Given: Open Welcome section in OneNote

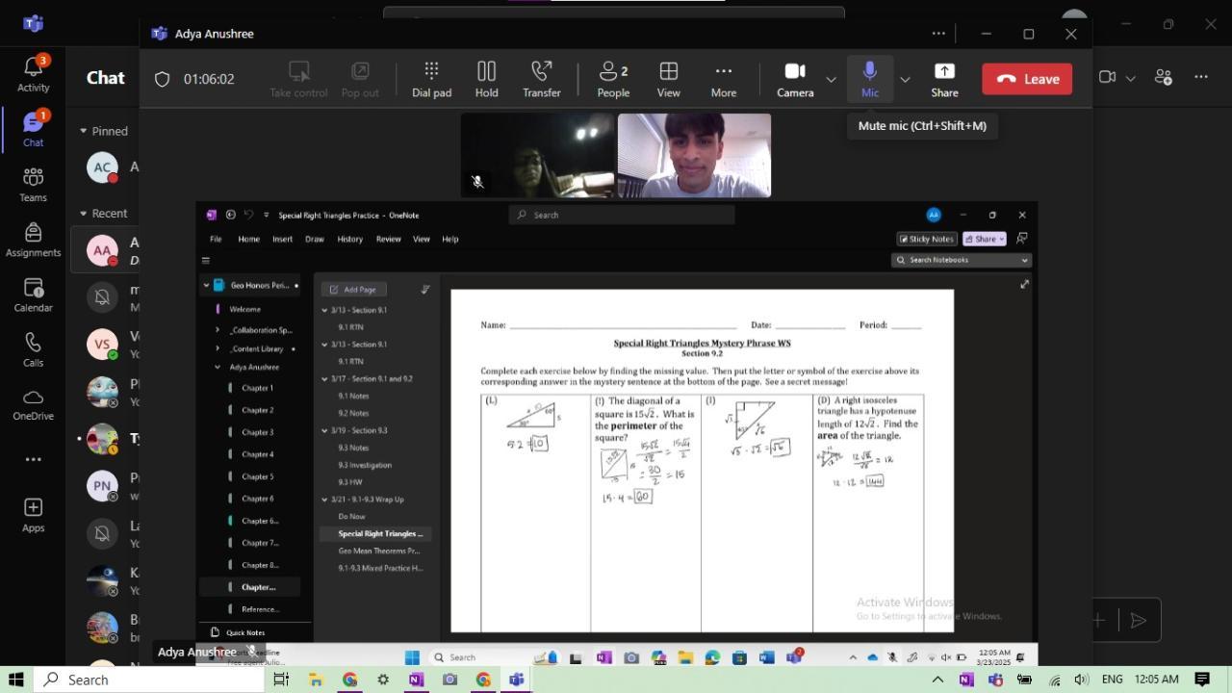Looking at the screenshot, I should tap(244, 309).
